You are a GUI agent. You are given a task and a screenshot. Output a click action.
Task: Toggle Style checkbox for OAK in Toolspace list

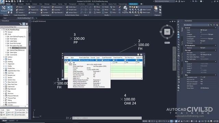(7, 115)
